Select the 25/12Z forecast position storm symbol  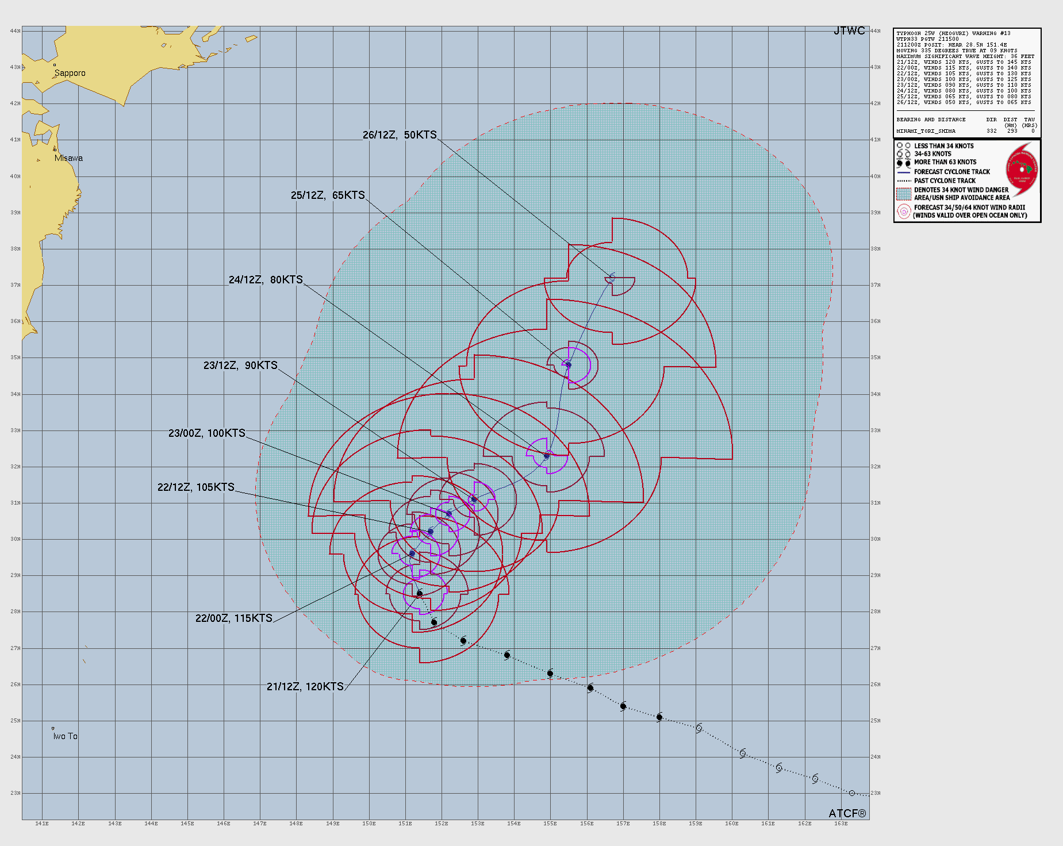569,365
